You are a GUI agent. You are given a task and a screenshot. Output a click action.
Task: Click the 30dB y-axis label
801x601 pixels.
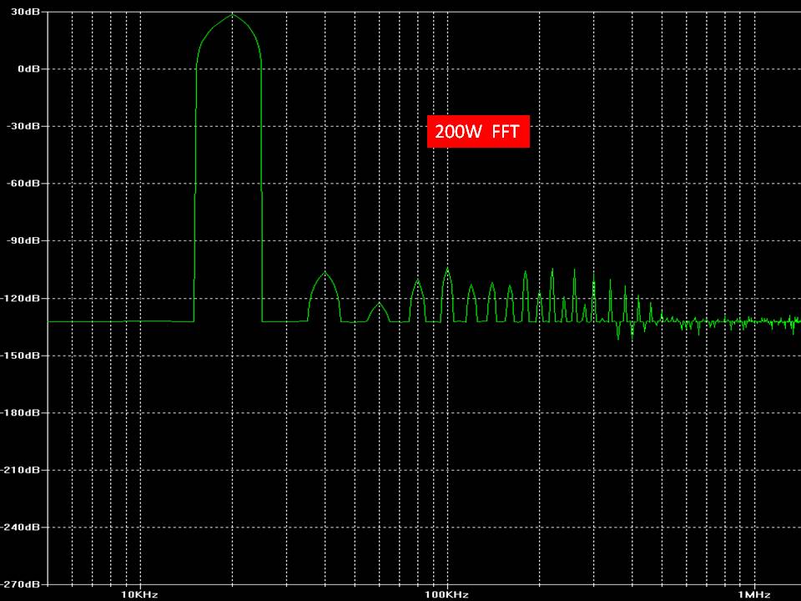[25, 11]
